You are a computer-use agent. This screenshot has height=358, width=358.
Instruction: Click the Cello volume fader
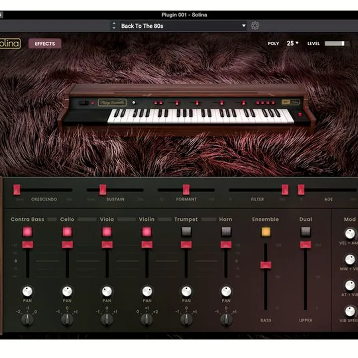[67, 245]
